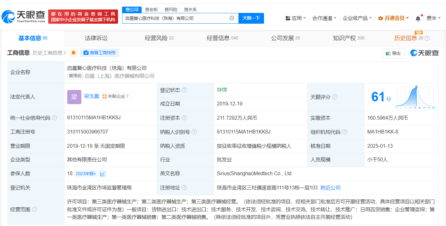Open the 合作通道 dropdown
The height and width of the screenshot is (226, 446).
324,18
